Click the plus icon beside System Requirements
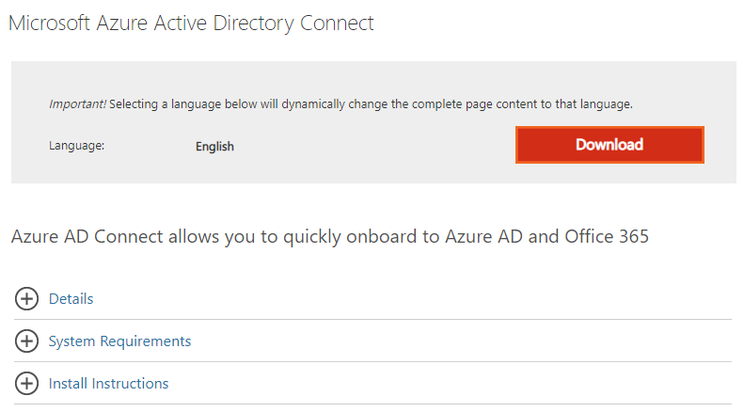Image resolution: width=744 pixels, height=412 pixels. click(26, 341)
